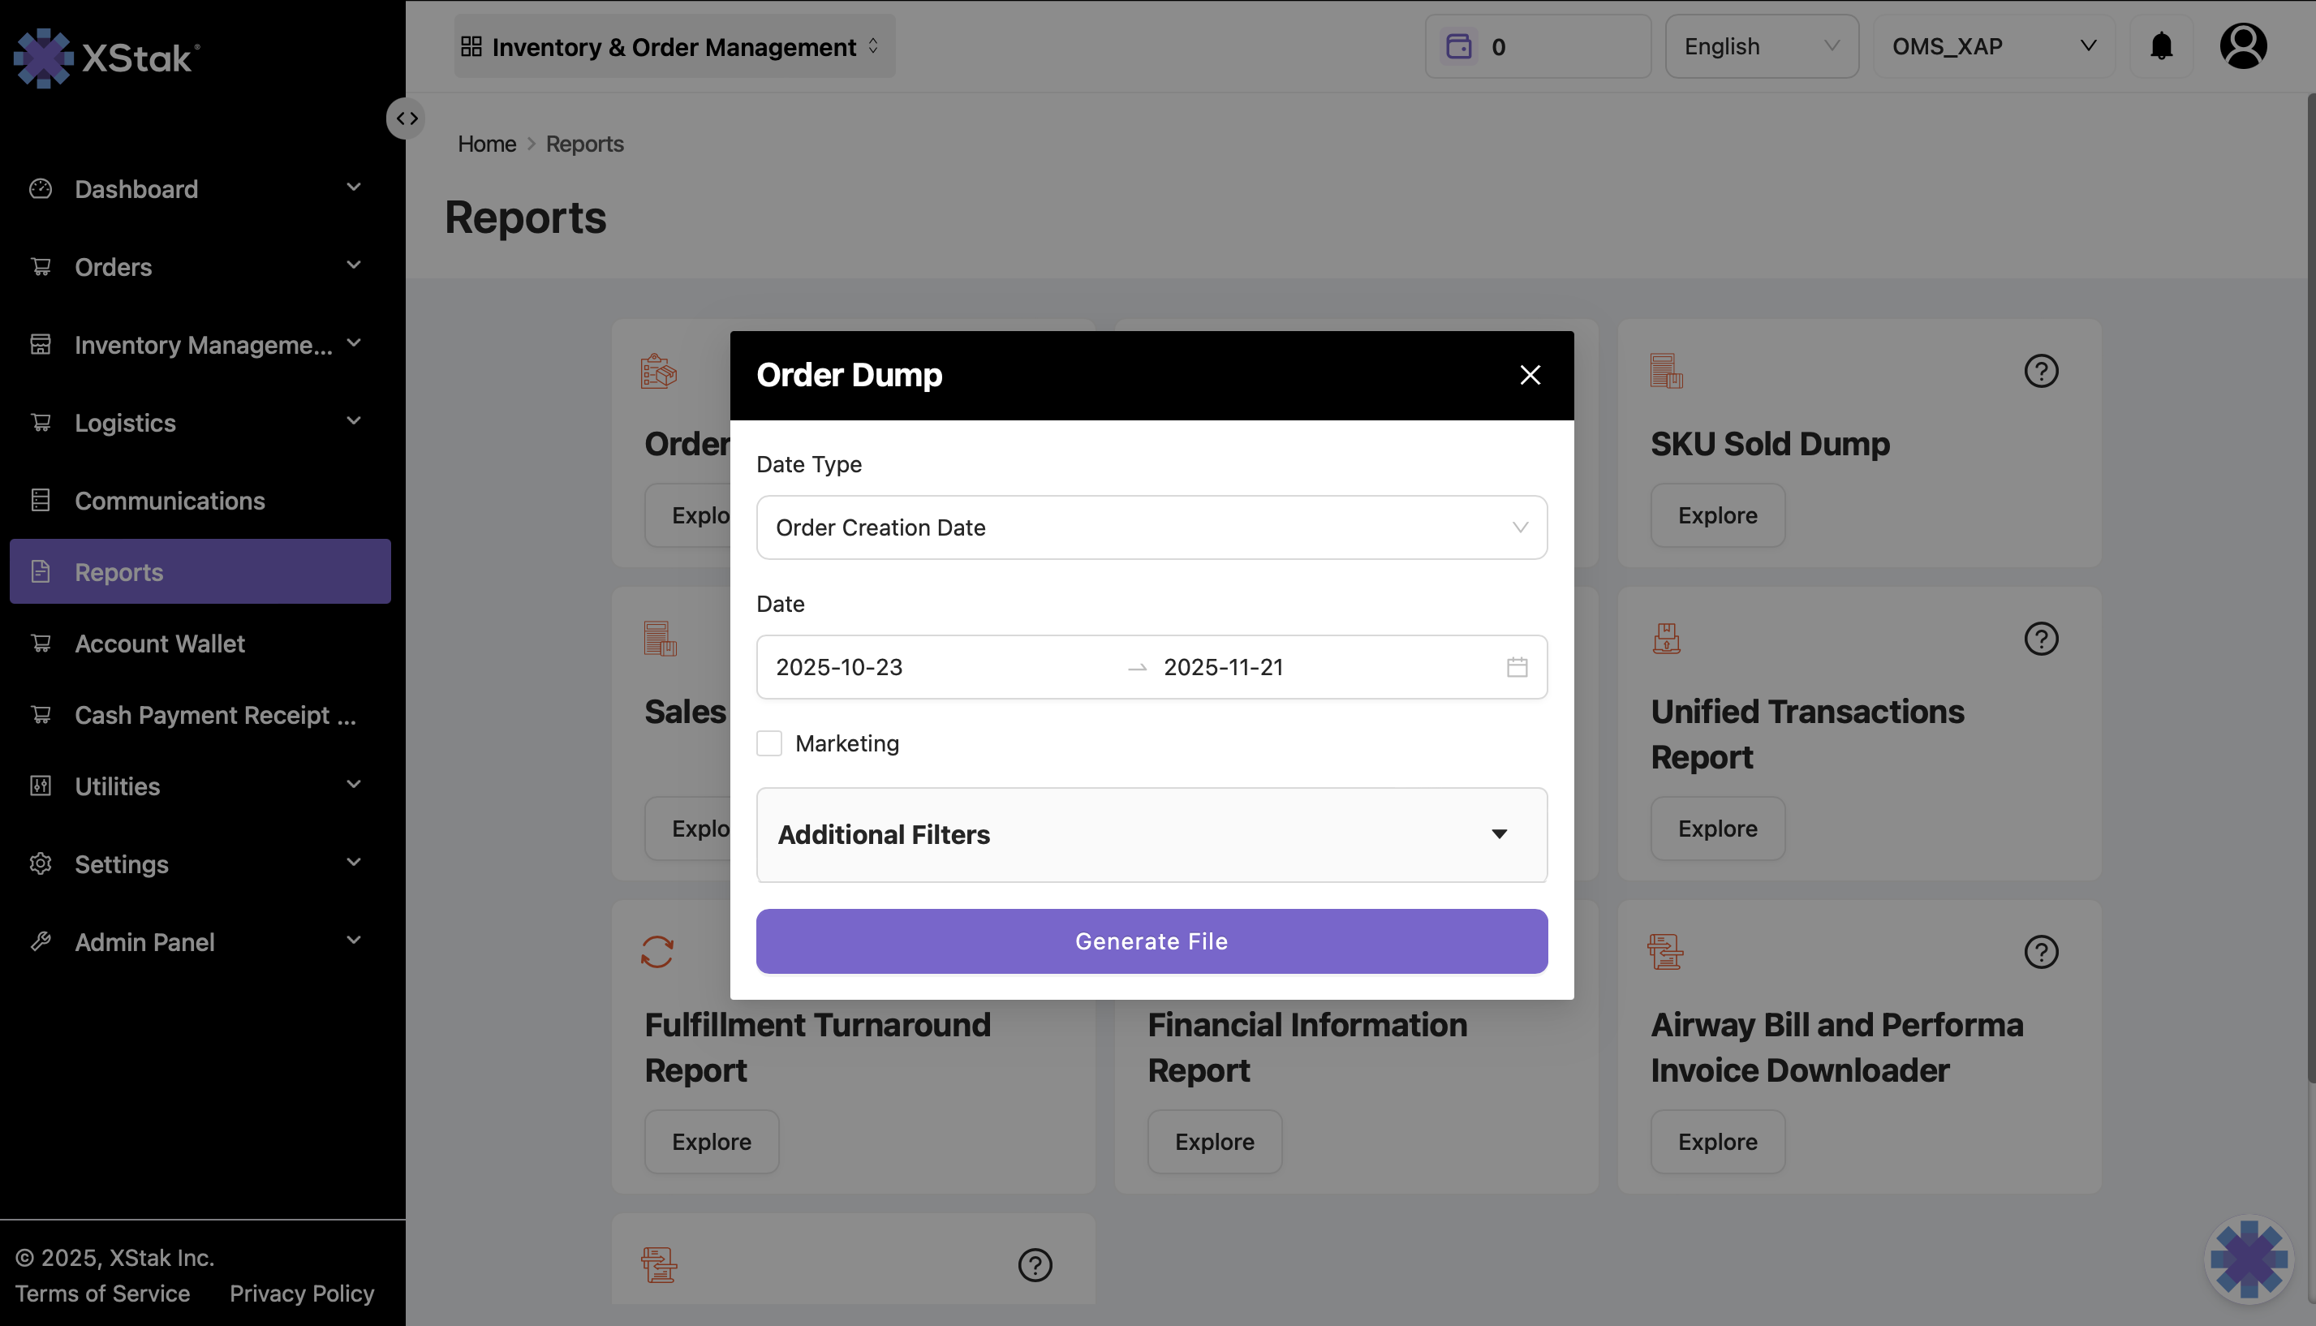Click the notification bell icon
This screenshot has height=1326, width=2316.
click(x=2161, y=45)
